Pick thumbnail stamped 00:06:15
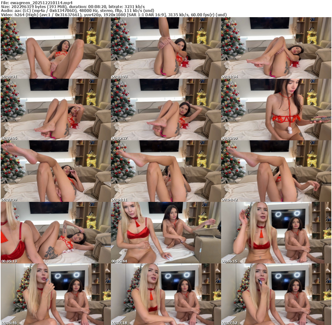332x325 pixels. click(x=276, y=233)
